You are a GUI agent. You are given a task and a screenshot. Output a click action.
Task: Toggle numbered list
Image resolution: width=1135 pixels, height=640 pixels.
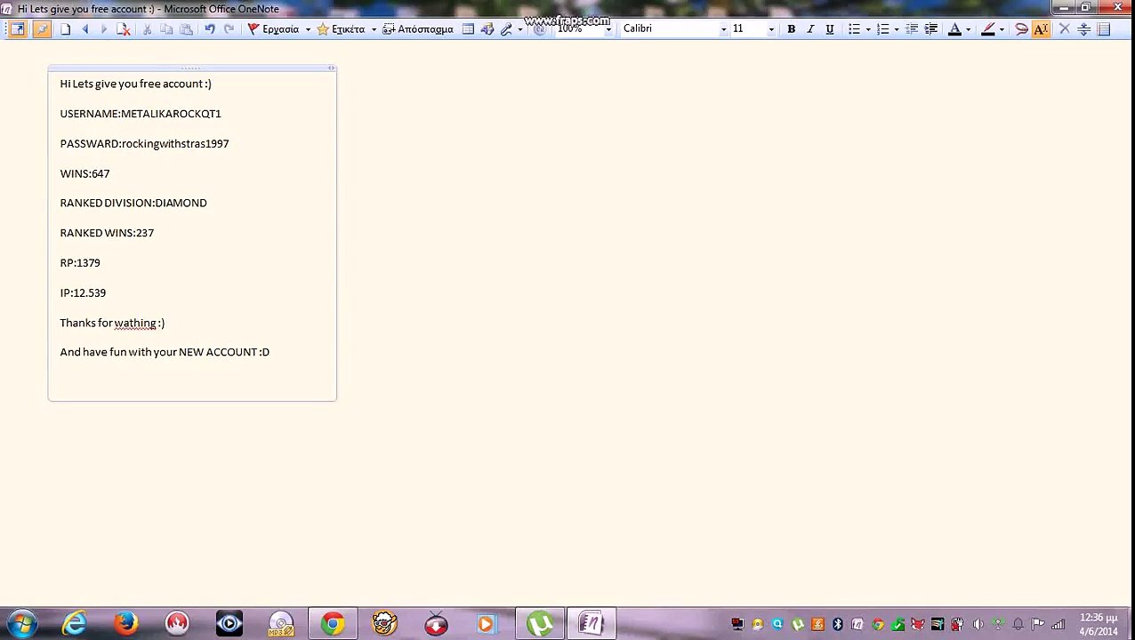click(x=882, y=29)
